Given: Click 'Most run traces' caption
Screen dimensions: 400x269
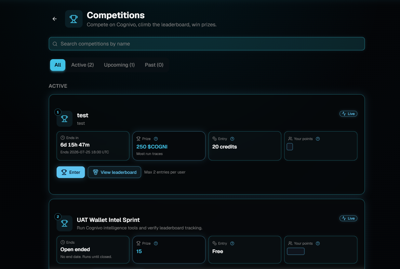Looking at the screenshot, I should 150,154.
